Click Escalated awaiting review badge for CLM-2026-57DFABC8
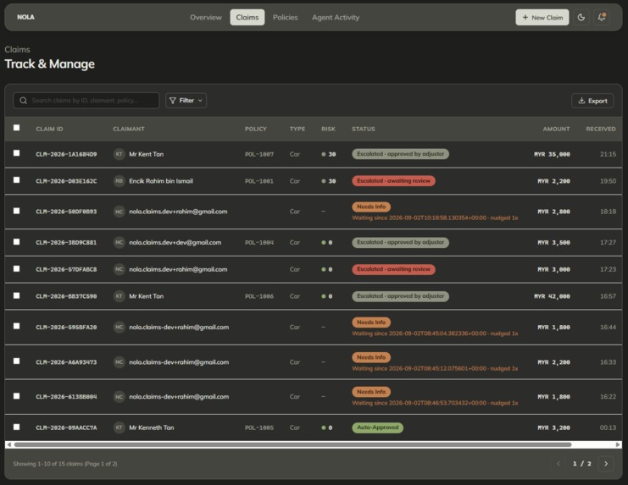Screen dimensions: 628x485 click(393, 269)
